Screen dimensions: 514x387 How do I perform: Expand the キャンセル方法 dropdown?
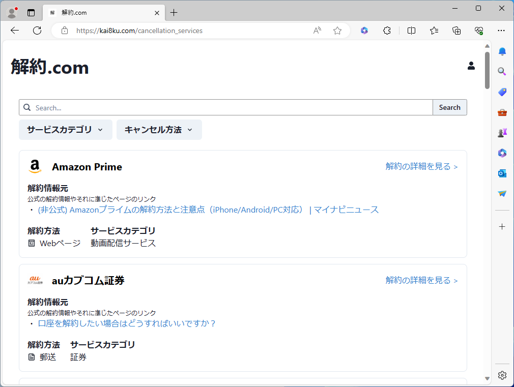pos(159,130)
